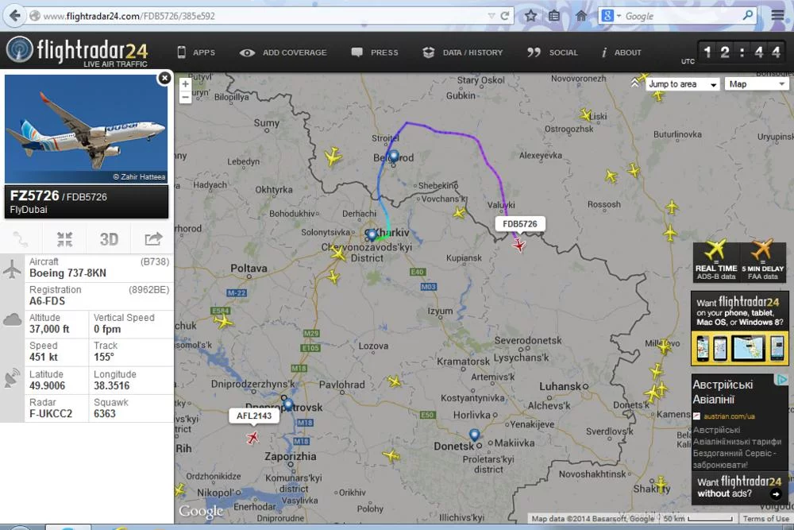Click the Radar value F-UKCC2

(51, 413)
